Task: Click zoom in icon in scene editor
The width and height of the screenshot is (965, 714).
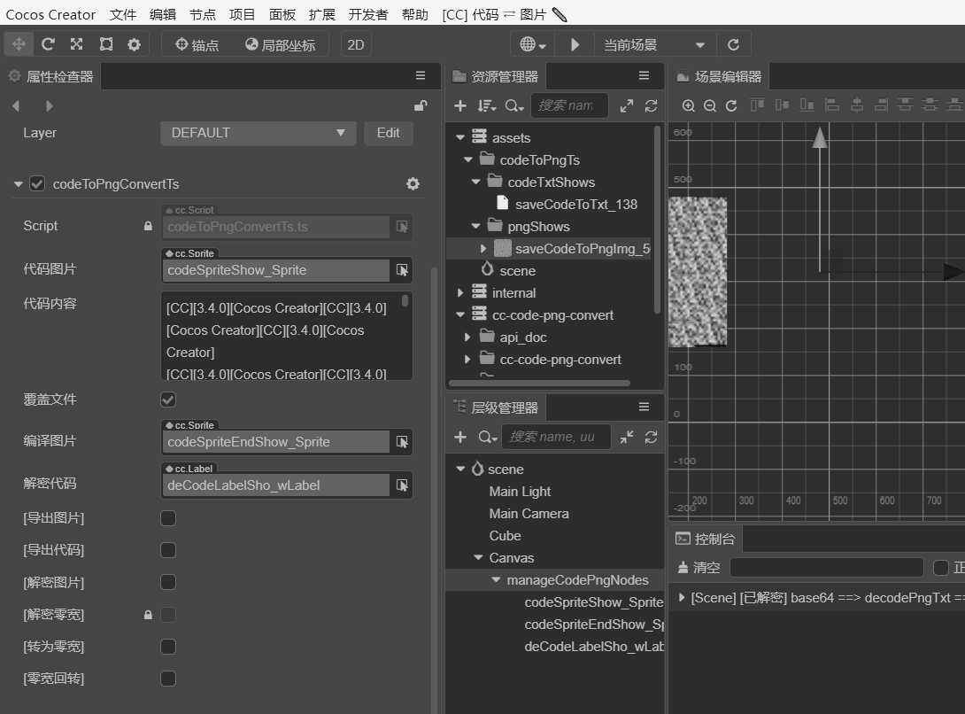Action: pos(688,105)
